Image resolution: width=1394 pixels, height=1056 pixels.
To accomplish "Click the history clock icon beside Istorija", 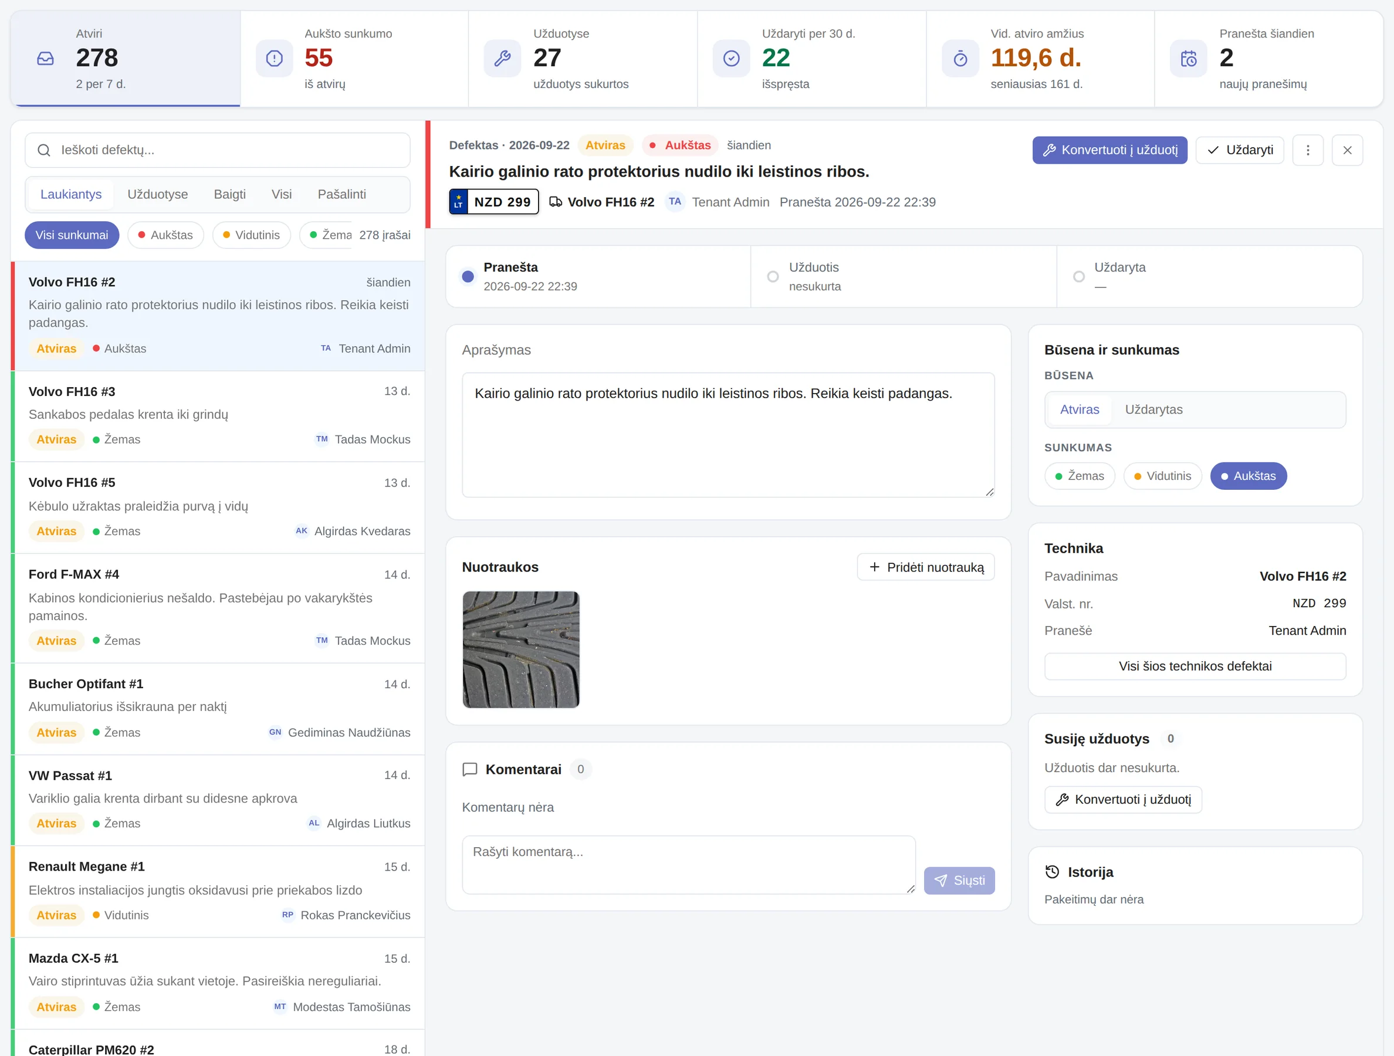I will pyautogui.click(x=1052, y=872).
